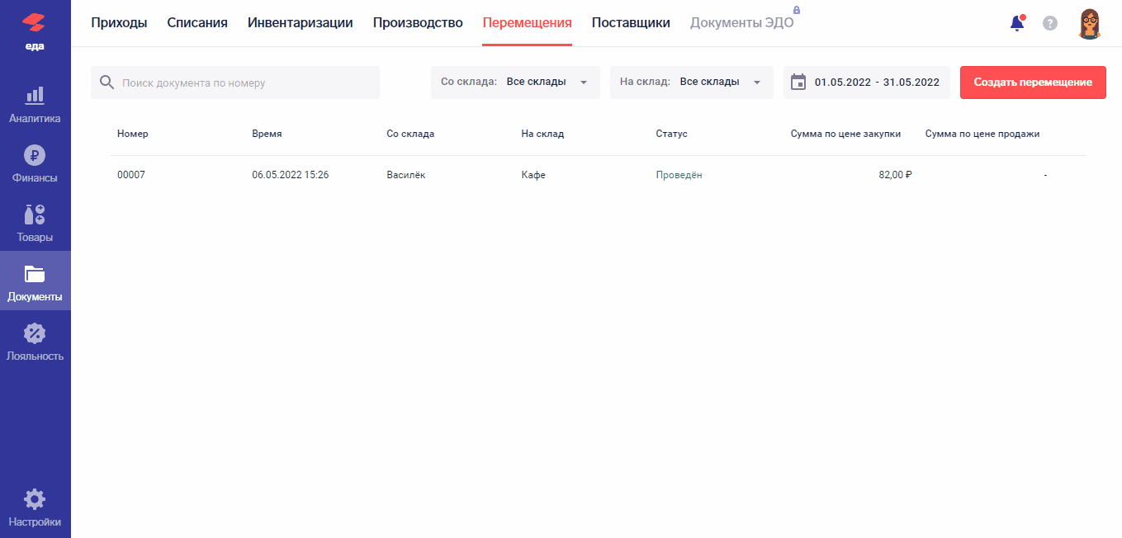Open user avatar profile menu
Image resolution: width=1122 pixels, height=538 pixels.
(x=1090, y=23)
